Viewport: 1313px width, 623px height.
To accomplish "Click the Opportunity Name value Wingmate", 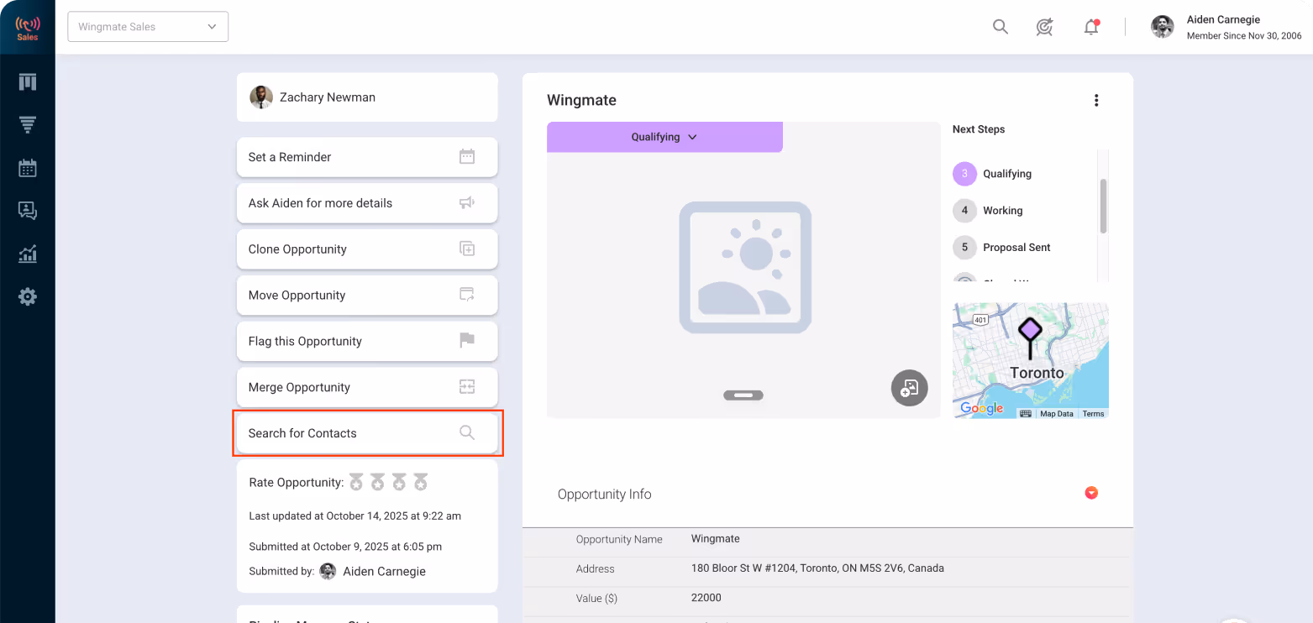I will 716,539.
